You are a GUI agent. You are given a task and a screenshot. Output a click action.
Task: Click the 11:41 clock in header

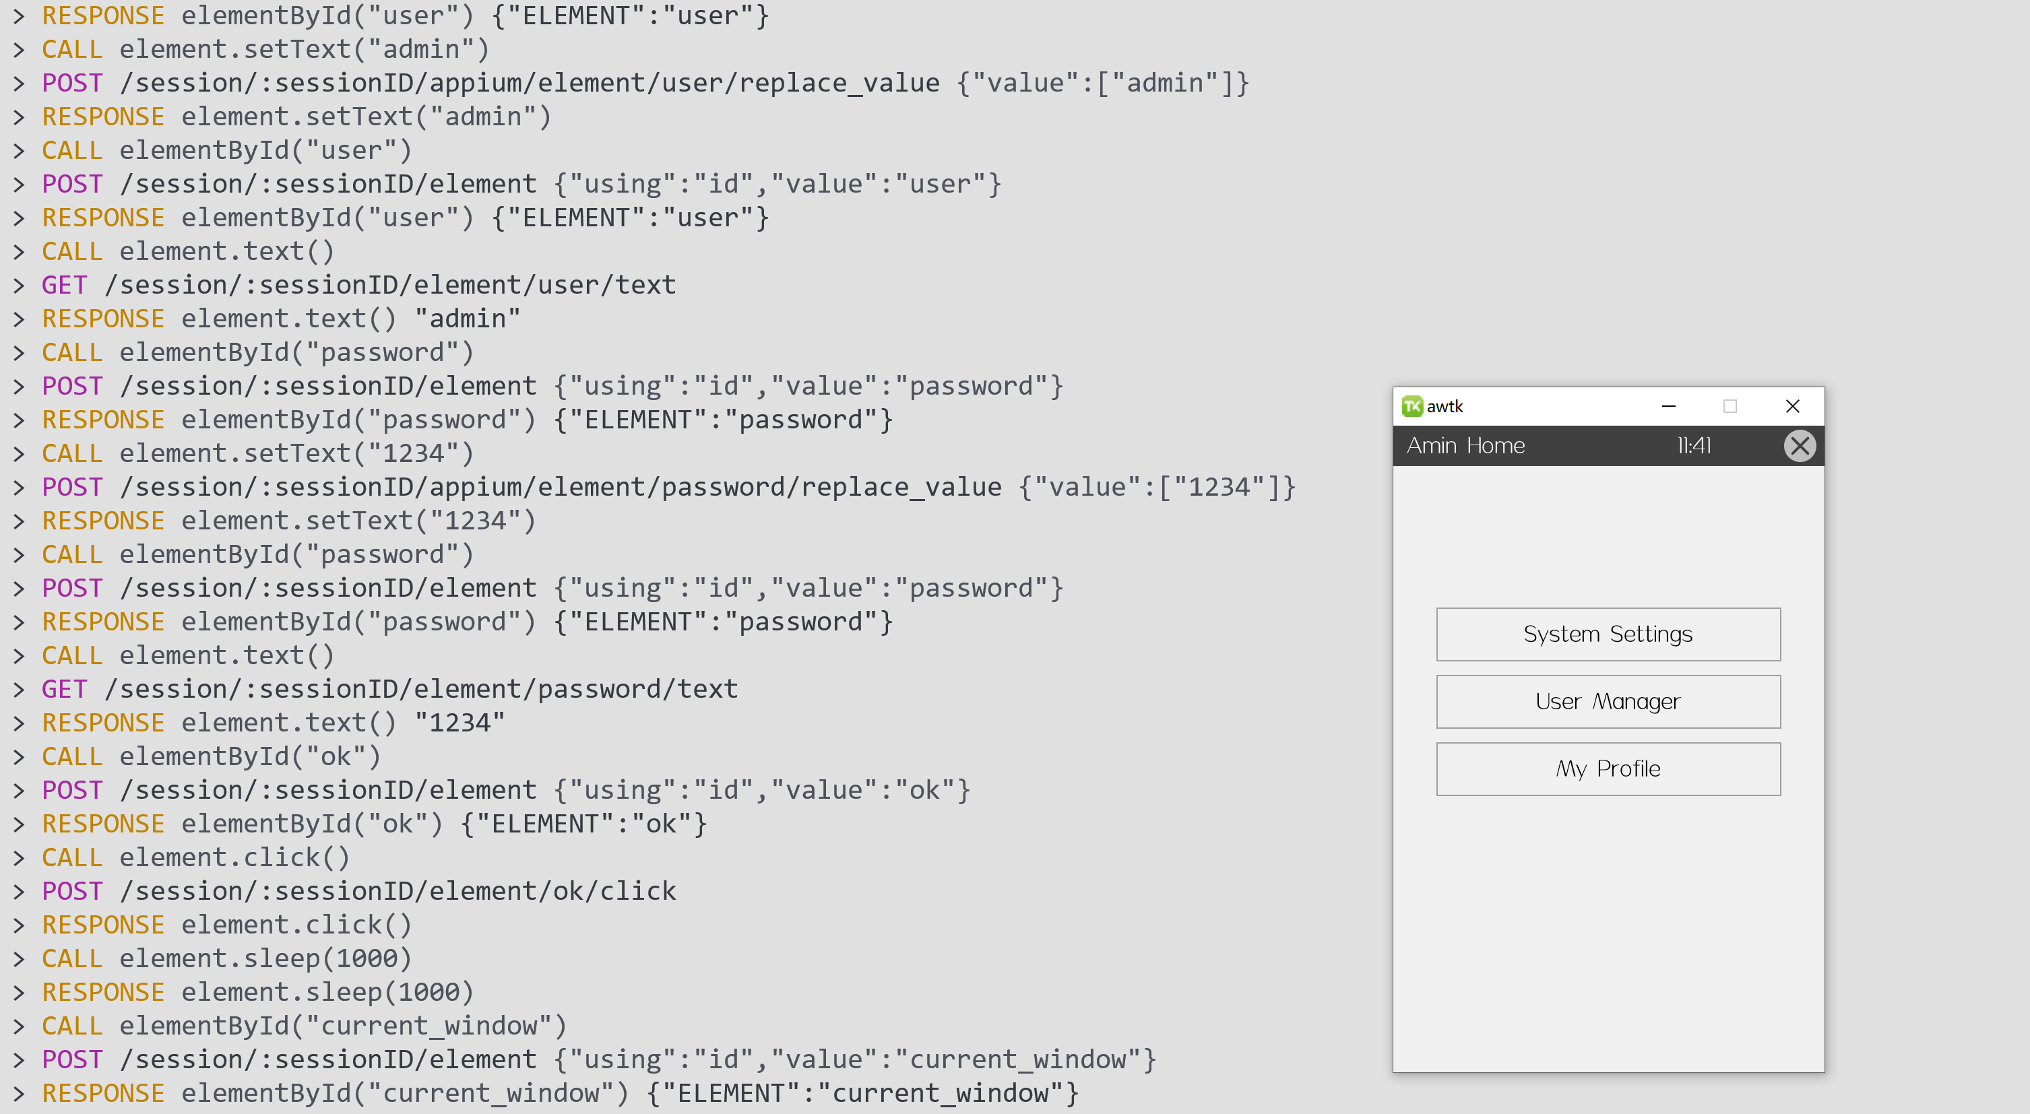1694,446
